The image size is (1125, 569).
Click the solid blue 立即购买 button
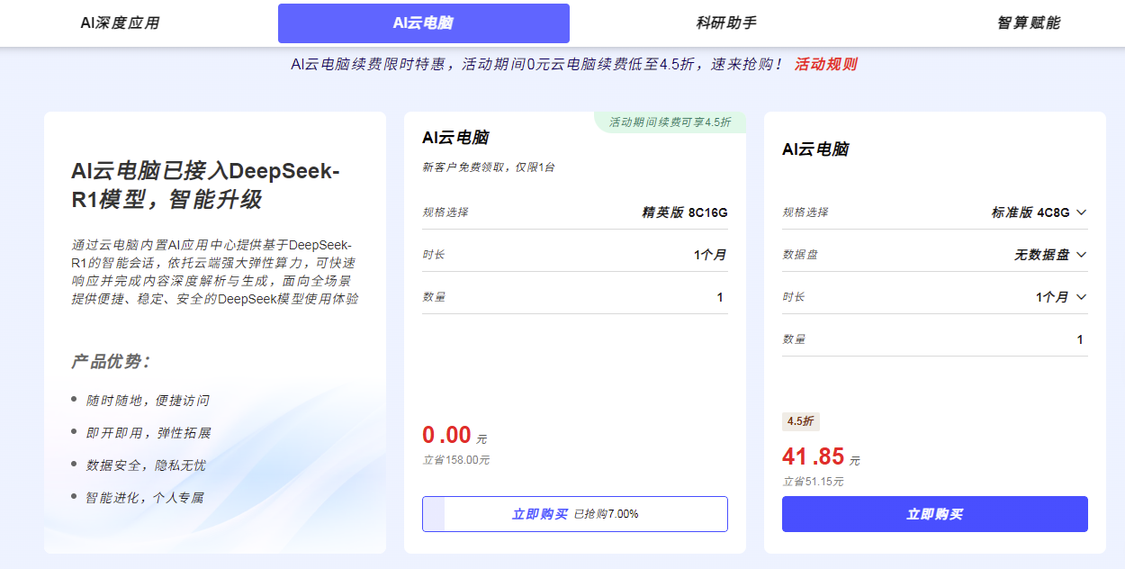(935, 514)
